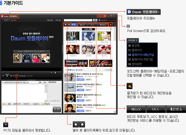Switch to the 비디오 tab in the player
Screen dimensions: 186x135
click(x=82, y=25)
